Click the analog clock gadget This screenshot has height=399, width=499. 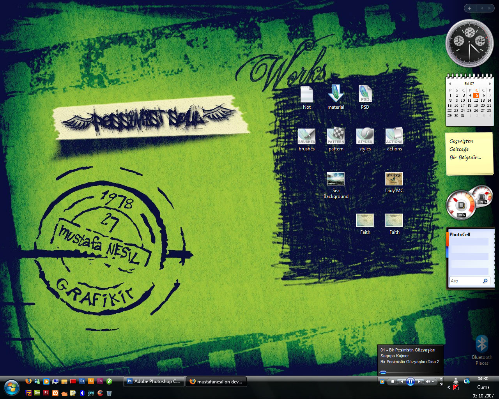tap(469, 43)
